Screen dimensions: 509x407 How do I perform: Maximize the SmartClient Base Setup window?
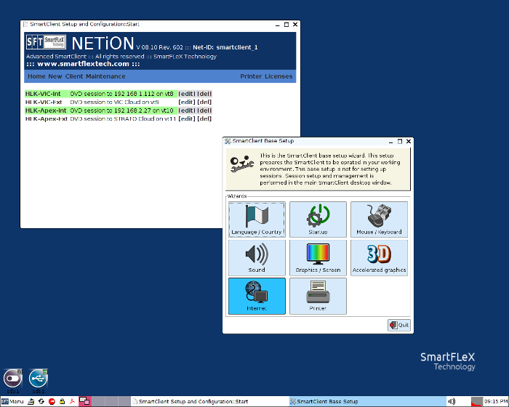coord(400,141)
